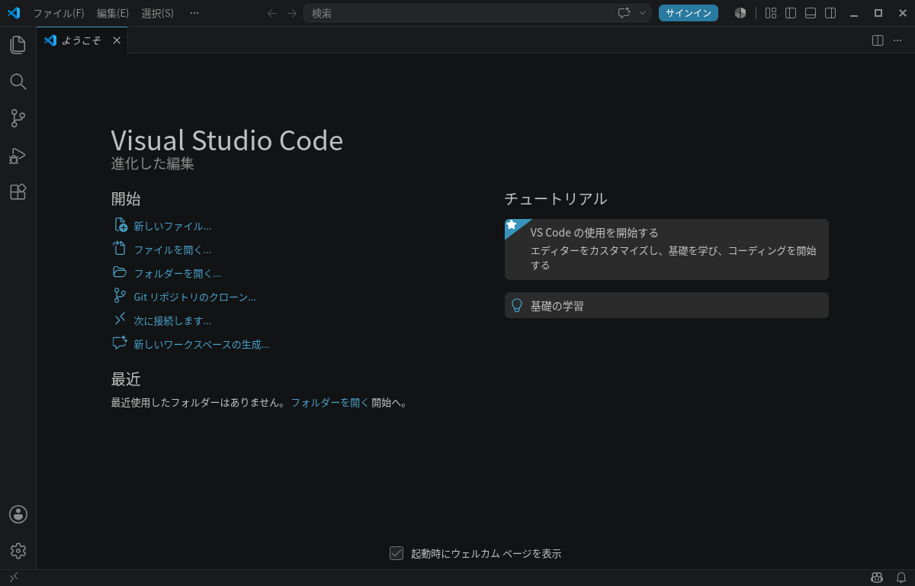915x586 pixels.
Task: Go forward with the right arrow
Action: [x=292, y=13]
